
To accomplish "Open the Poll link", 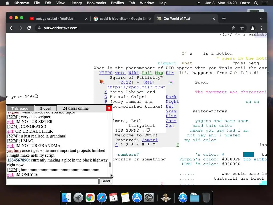I will [147, 73].
